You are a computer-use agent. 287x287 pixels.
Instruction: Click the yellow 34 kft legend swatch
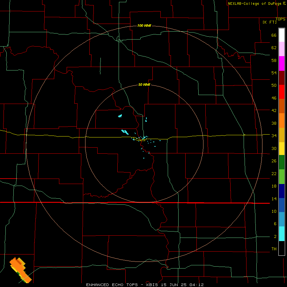pyautogui.click(x=282, y=148)
